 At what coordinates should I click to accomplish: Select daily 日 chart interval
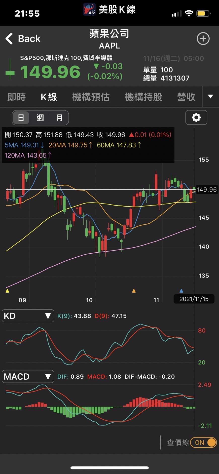click(21, 118)
